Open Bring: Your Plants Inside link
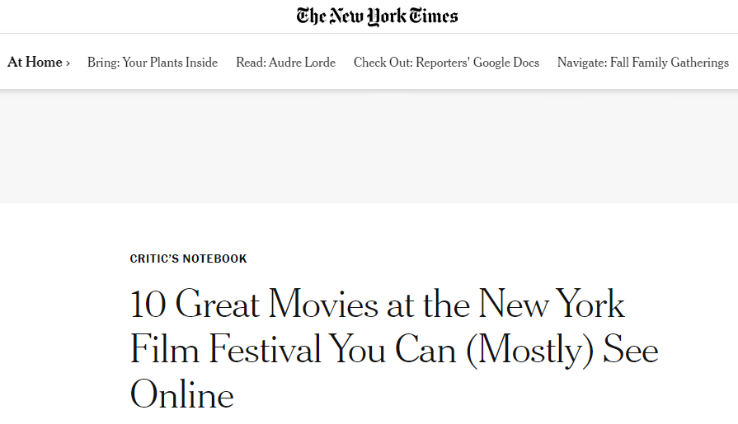Screen dimensions: 738x424 (153, 63)
